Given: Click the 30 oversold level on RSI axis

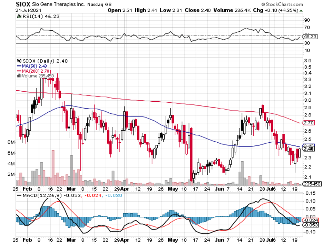Looking at the screenshot, I should click(307, 43).
